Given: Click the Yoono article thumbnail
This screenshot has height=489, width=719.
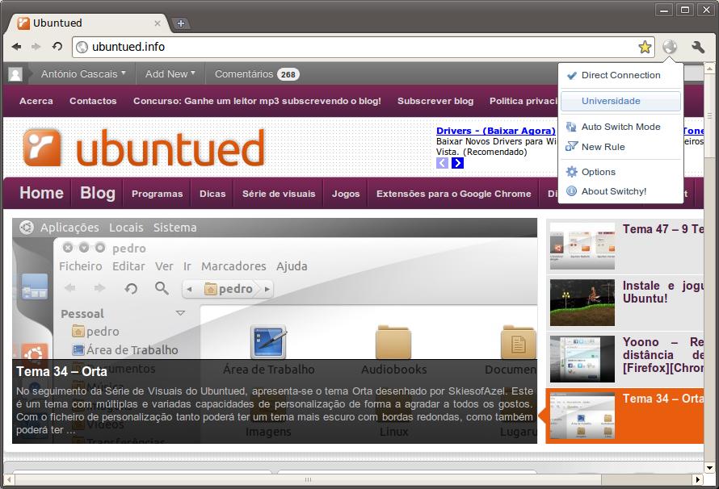Looking at the screenshot, I should pyautogui.click(x=582, y=359).
